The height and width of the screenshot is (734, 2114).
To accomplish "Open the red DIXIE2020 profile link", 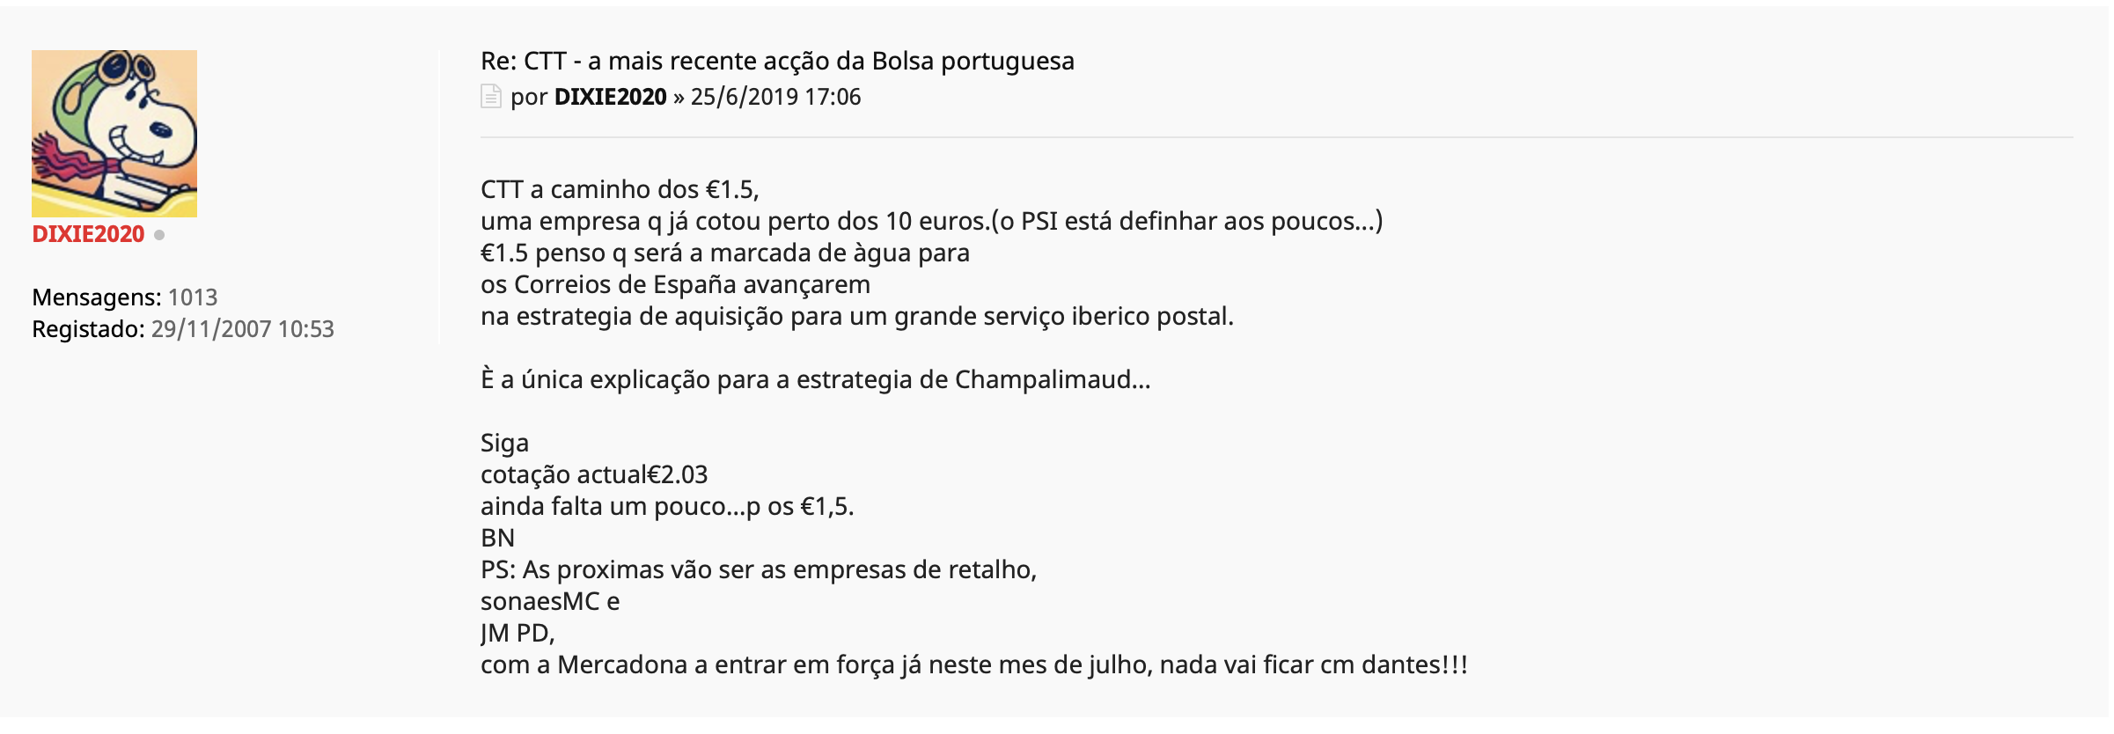I will [88, 234].
